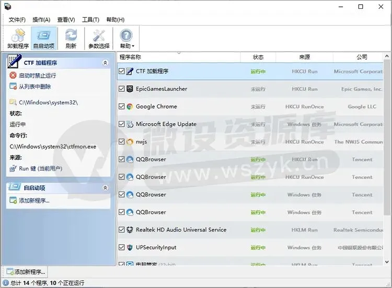The image size is (392, 288).
Task: Select the Google Chrome row name
Action: pyautogui.click(x=156, y=106)
